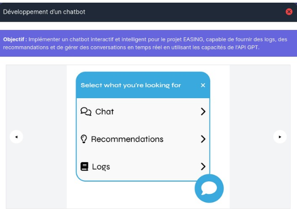This screenshot has width=297, height=209.
Task: Advance to the next carousel slide
Action: (x=280, y=137)
